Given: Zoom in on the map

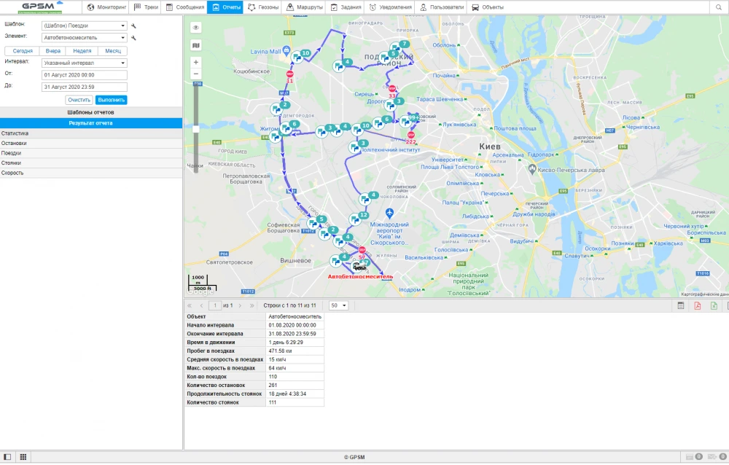Looking at the screenshot, I should (x=196, y=63).
